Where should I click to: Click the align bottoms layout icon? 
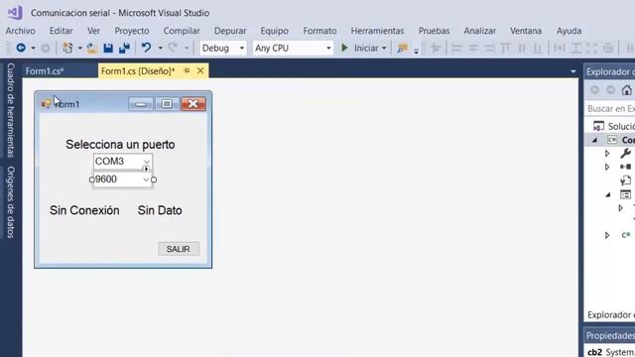pyautogui.click(x=538, y=49)
